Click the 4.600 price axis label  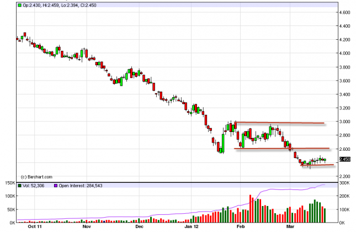click(344, 13)
